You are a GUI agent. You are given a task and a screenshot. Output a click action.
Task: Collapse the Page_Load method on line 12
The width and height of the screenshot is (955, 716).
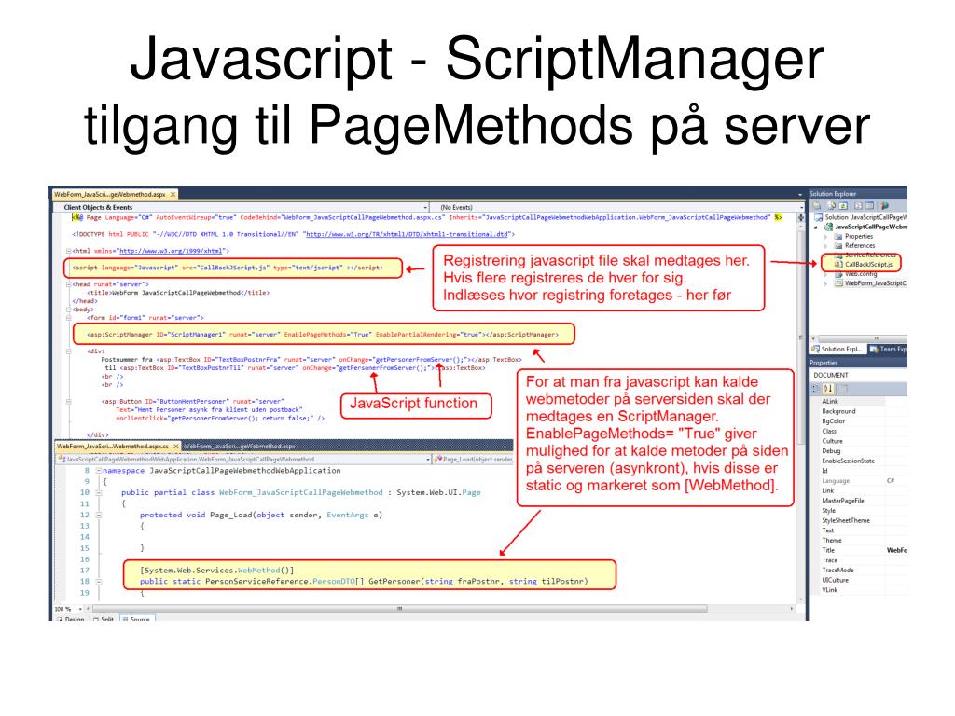pos(99,515)
